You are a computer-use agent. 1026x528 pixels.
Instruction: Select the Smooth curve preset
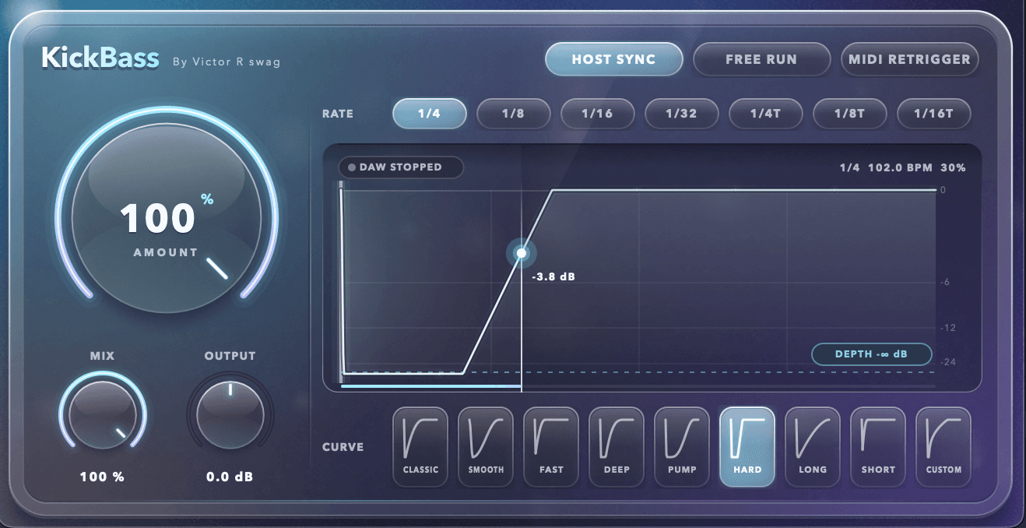[486, 447]
